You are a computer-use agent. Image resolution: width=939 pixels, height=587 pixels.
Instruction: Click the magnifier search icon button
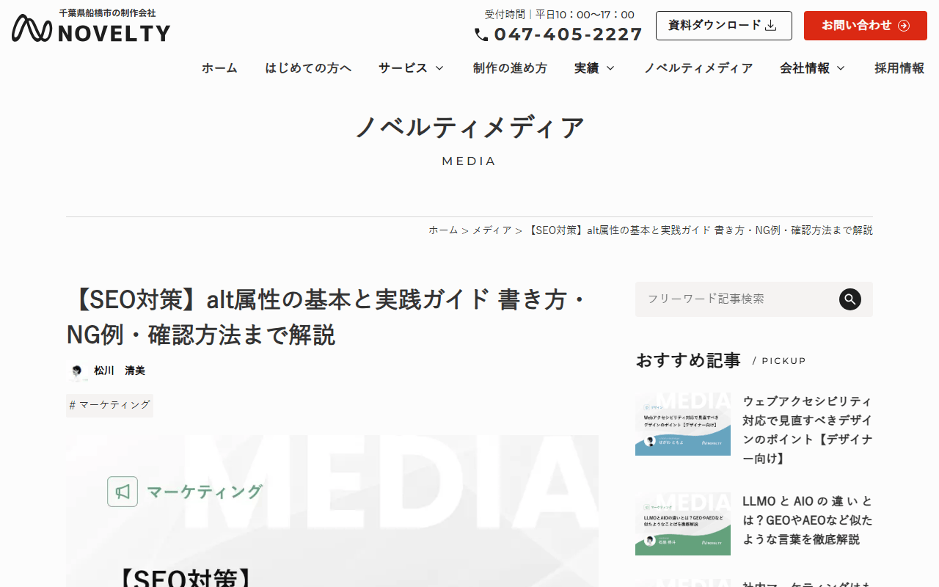(x=850, y=299)
